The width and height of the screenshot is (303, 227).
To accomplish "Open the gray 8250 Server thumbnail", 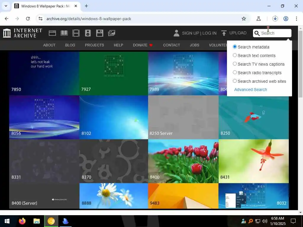I will pyautogui.click(x=183, y=117).
